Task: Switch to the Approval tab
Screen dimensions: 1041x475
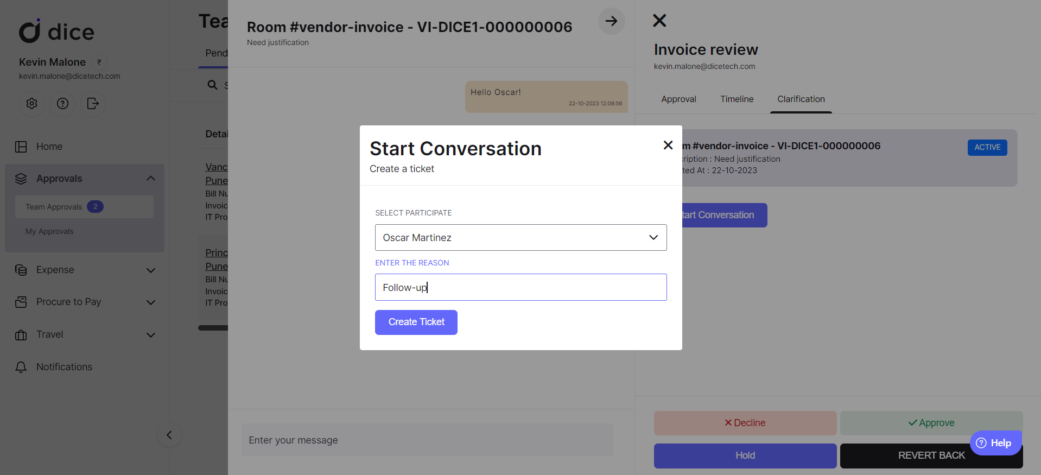Action: pyautogui.click(x=678, y=99)
